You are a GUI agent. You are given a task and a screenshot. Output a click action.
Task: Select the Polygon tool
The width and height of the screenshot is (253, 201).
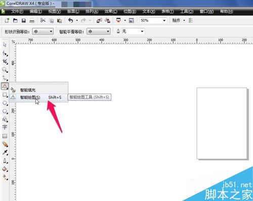point(5,111)
